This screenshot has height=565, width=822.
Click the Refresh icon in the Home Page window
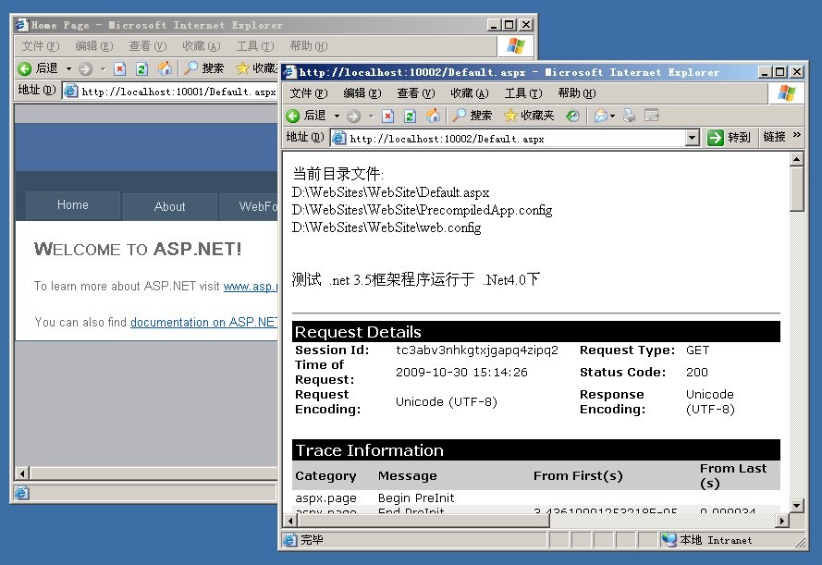pyautogui.click(x=141, y=68)
